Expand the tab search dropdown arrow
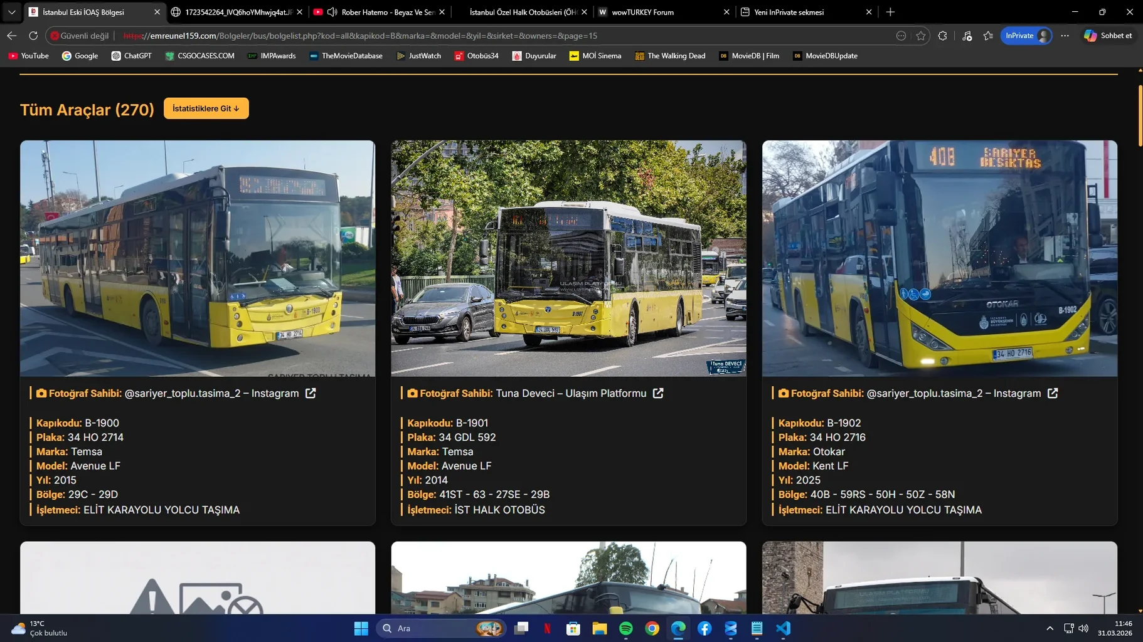The image size is (1143, 642). 11,12
